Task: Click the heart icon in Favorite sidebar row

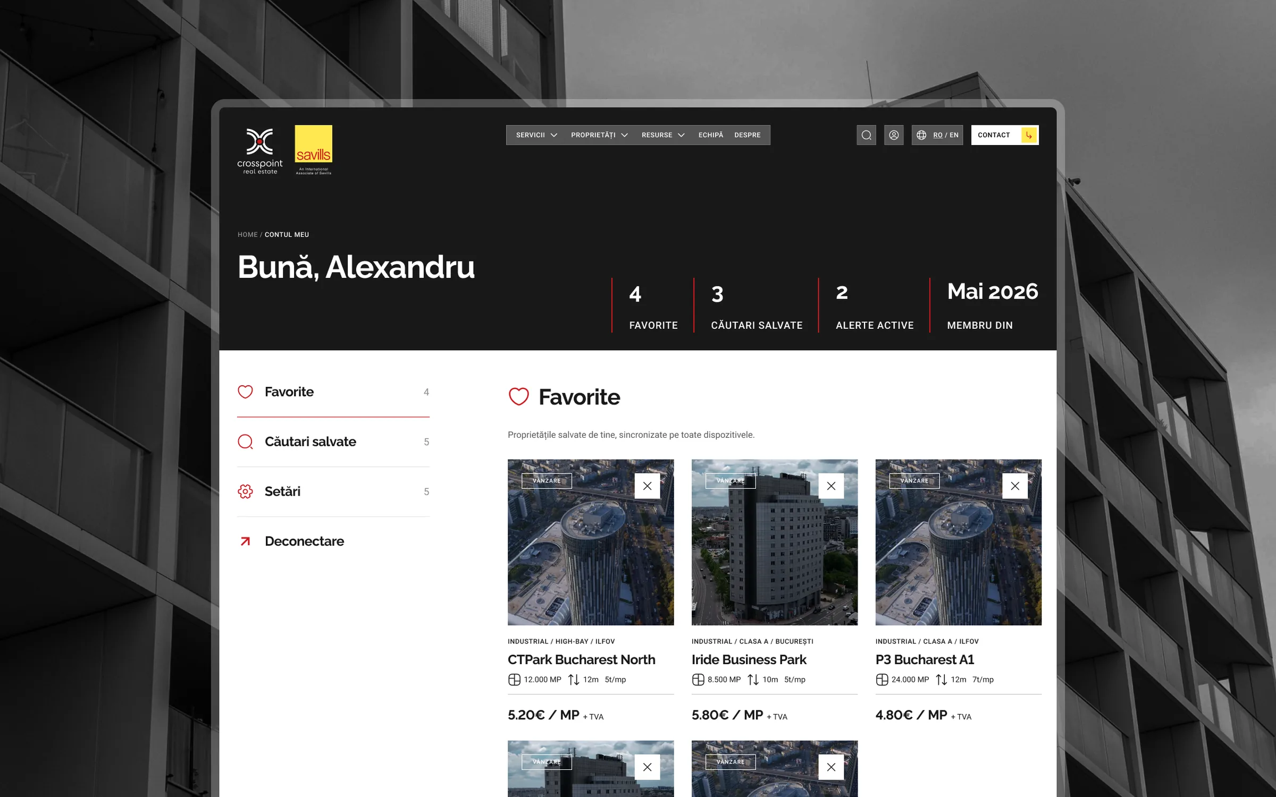Action: coord(245,392)
